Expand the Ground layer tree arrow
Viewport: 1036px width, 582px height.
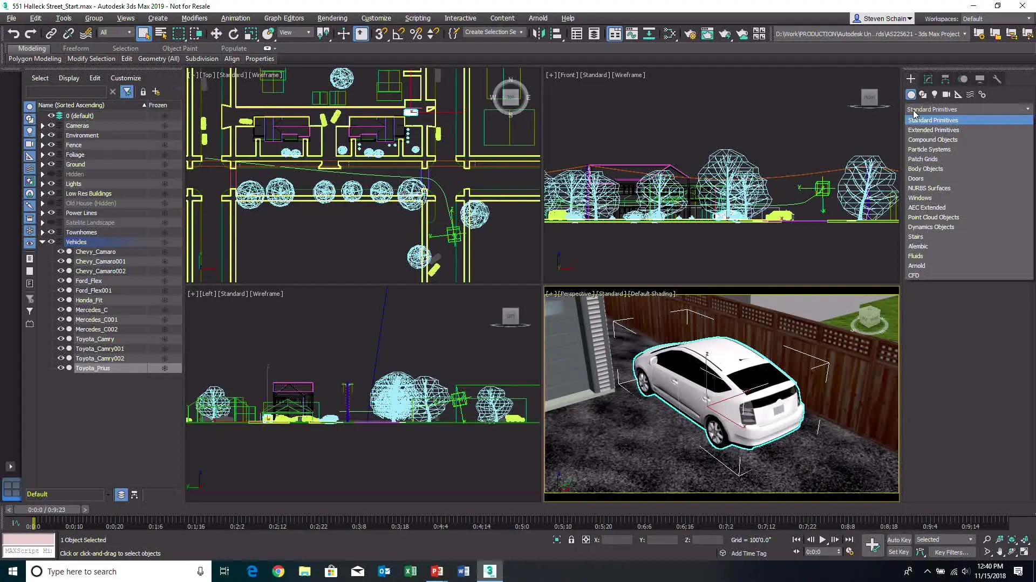click(x=42, y=164)
